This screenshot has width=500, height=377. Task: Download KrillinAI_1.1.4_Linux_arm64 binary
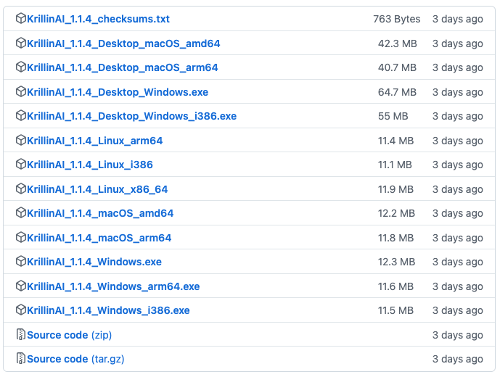coord(95,141)
